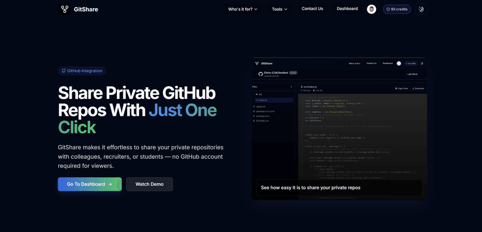
Task: Click the user profile avatar in the header
Action: point(371,9)
